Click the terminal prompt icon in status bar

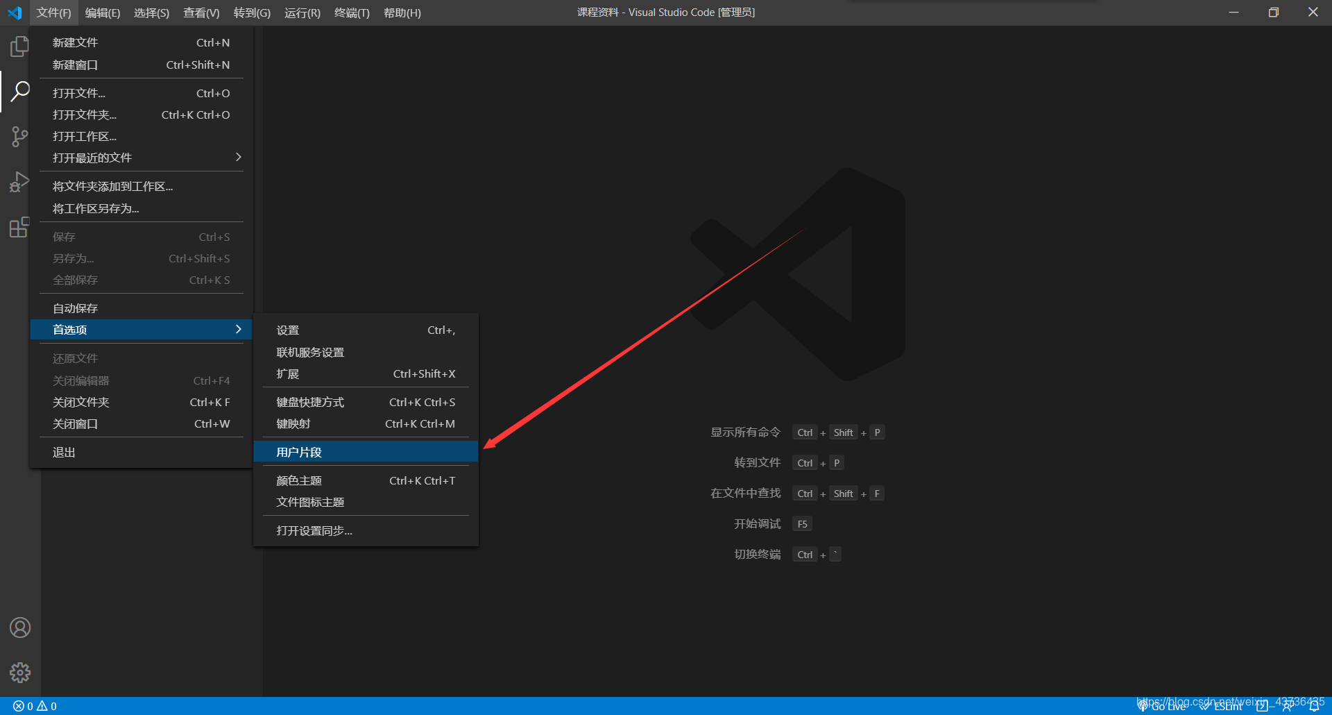click(1262, 706)
